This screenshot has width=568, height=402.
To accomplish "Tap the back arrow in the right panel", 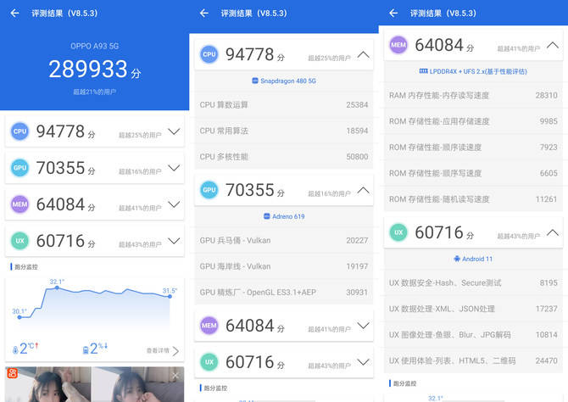I will (x=393, y=13).
